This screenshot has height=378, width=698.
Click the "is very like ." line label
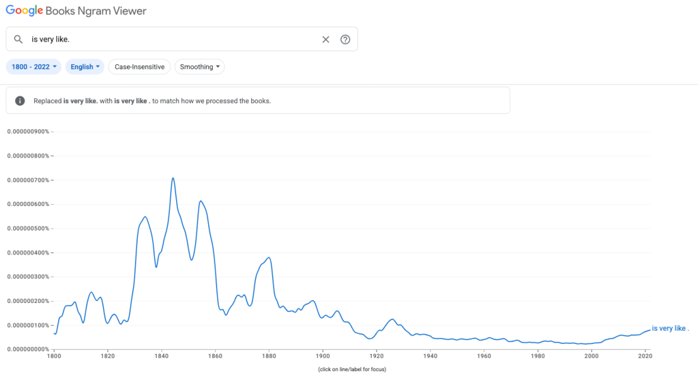click(670, 328)
